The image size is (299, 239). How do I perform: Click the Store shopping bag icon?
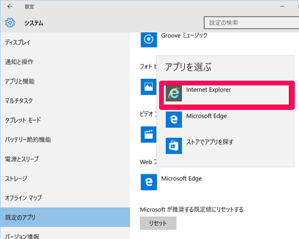point(174,146)
